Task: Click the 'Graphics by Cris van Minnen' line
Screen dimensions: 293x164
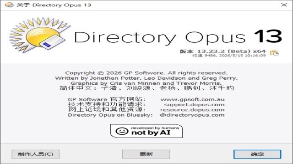Action: [x=146, y=83]
